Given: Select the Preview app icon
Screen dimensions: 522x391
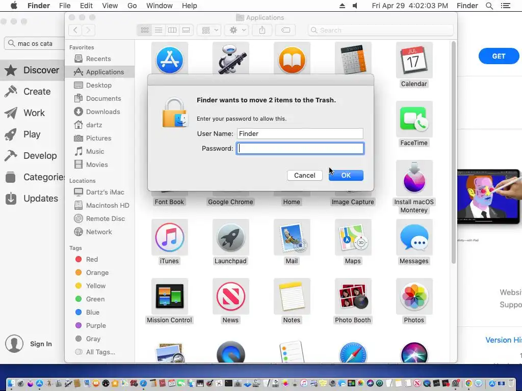Looking at the screenshot, I should pyautogui.click(x=169, y=352).
